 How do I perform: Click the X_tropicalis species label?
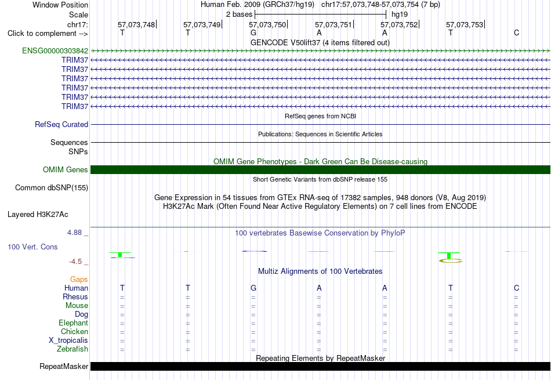click(68, 341)
